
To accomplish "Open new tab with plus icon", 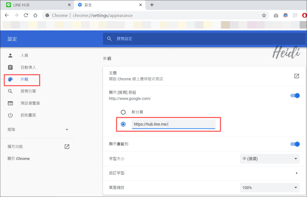I will pyautogui.click(x=152, y=5).
